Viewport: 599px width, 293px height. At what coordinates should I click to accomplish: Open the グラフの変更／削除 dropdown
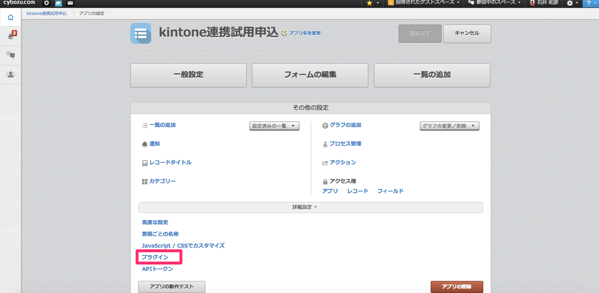pyautogui.click(x=449, y=126)
